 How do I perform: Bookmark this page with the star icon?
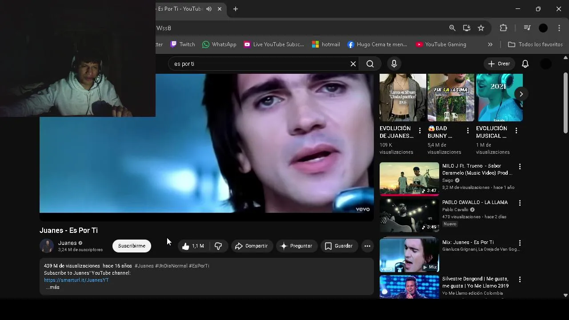pyautogui.click(x=481, y=28)
